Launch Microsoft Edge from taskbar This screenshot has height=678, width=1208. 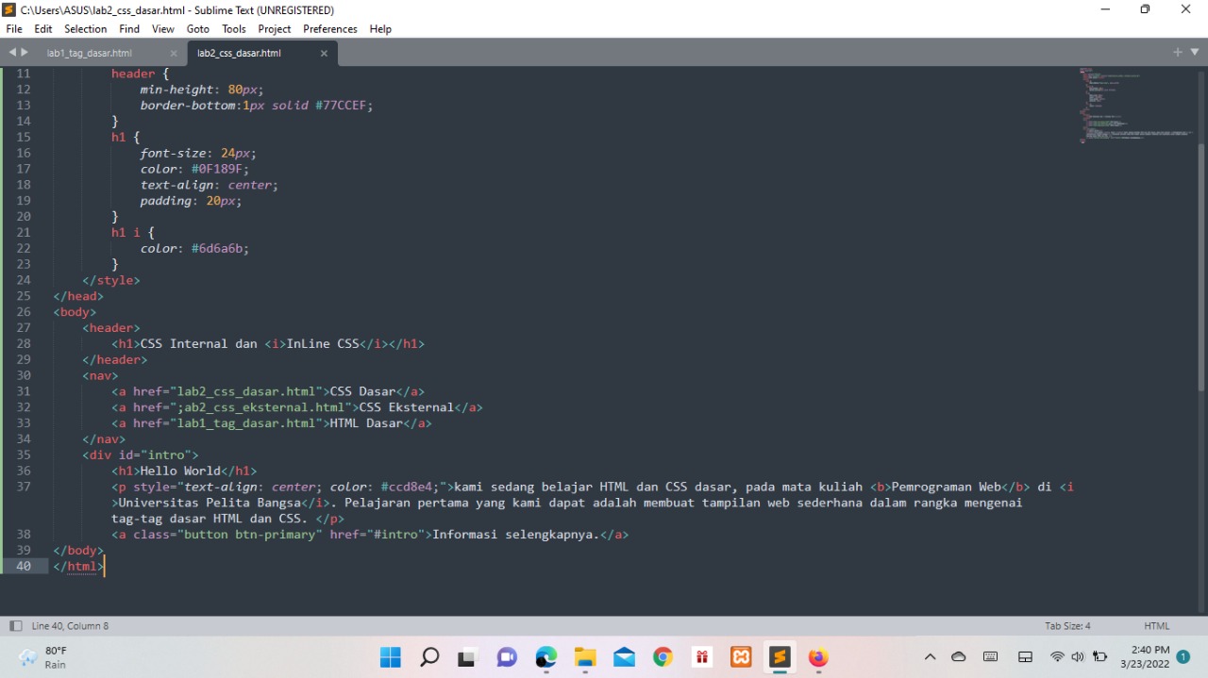tap(546, 657)
